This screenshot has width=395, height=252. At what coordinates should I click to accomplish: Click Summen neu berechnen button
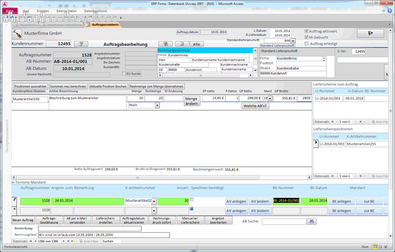coord(68,86)
